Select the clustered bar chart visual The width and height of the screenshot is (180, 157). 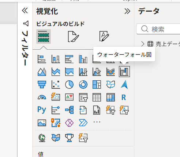[x=69, y=59]
